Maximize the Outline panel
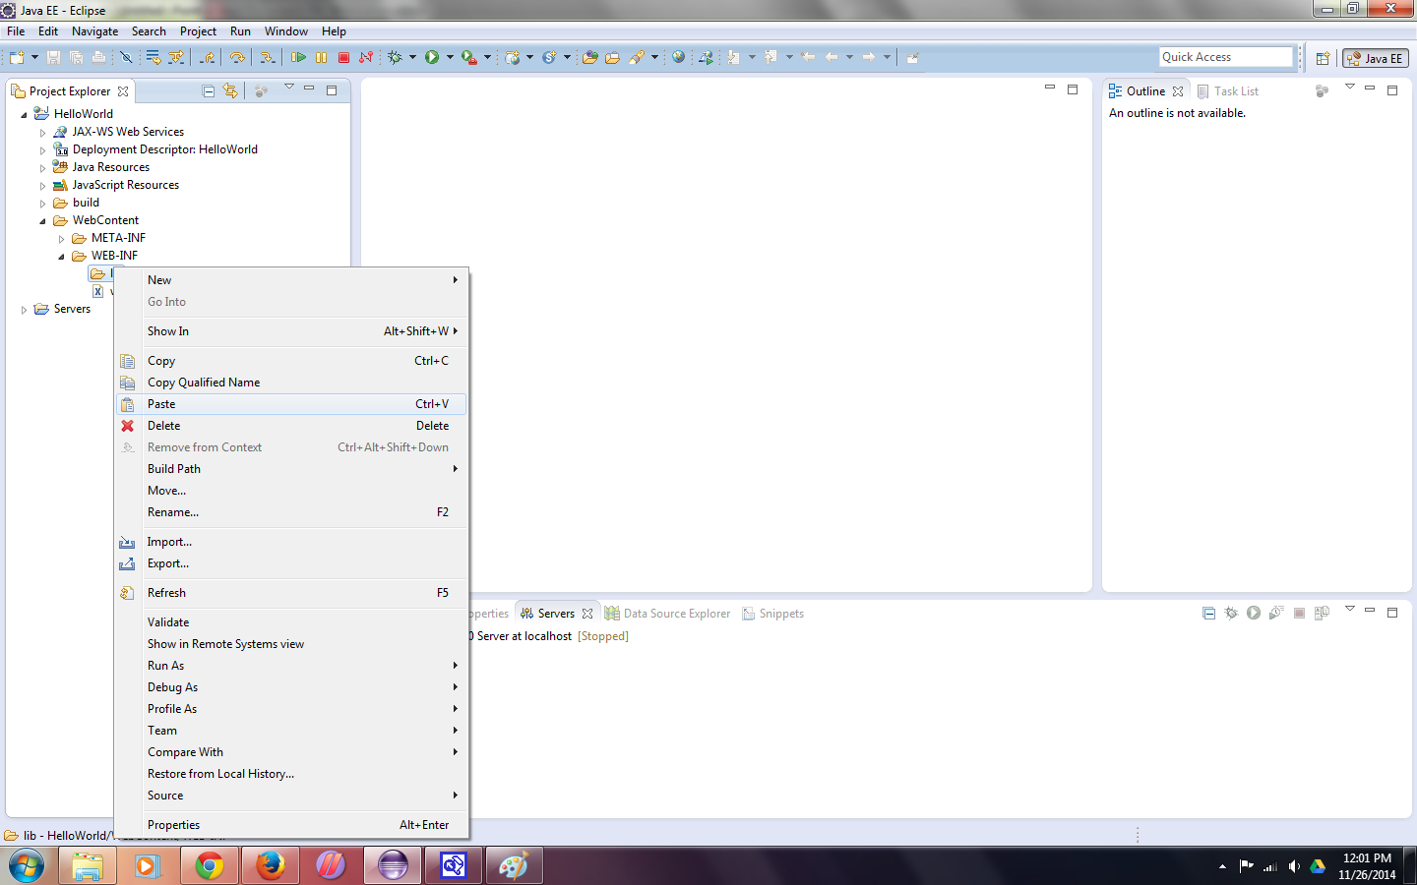 [1392, 90]
